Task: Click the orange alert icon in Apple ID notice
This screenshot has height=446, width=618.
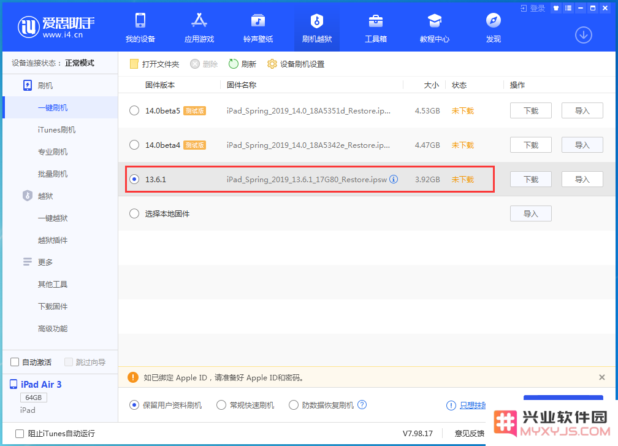Action: click(133, 377)
